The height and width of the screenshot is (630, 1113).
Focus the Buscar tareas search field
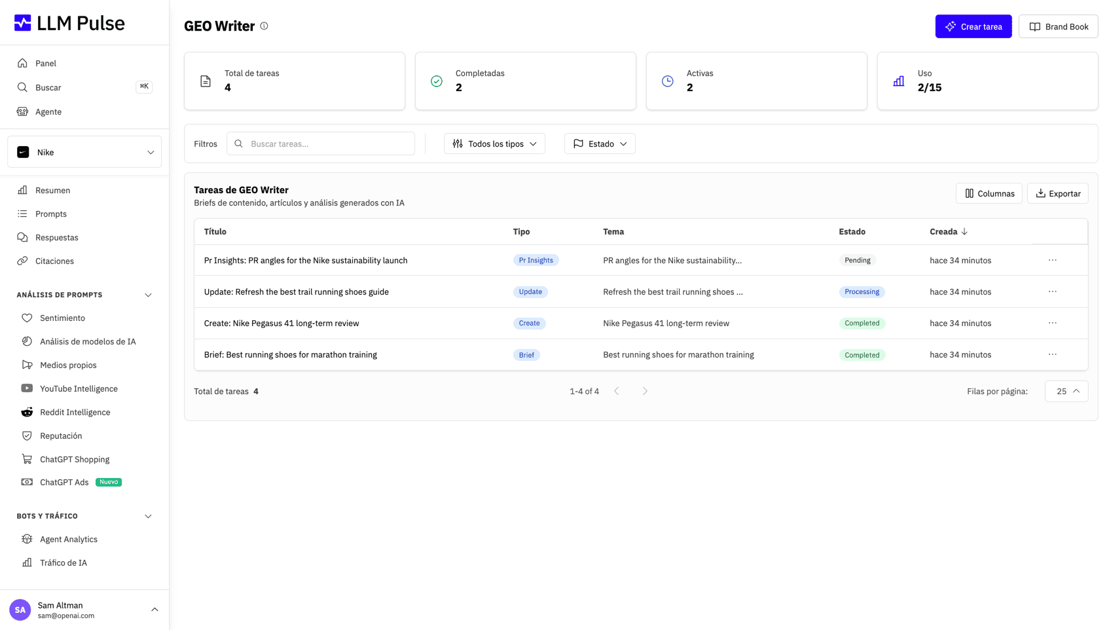pos(321,143)
